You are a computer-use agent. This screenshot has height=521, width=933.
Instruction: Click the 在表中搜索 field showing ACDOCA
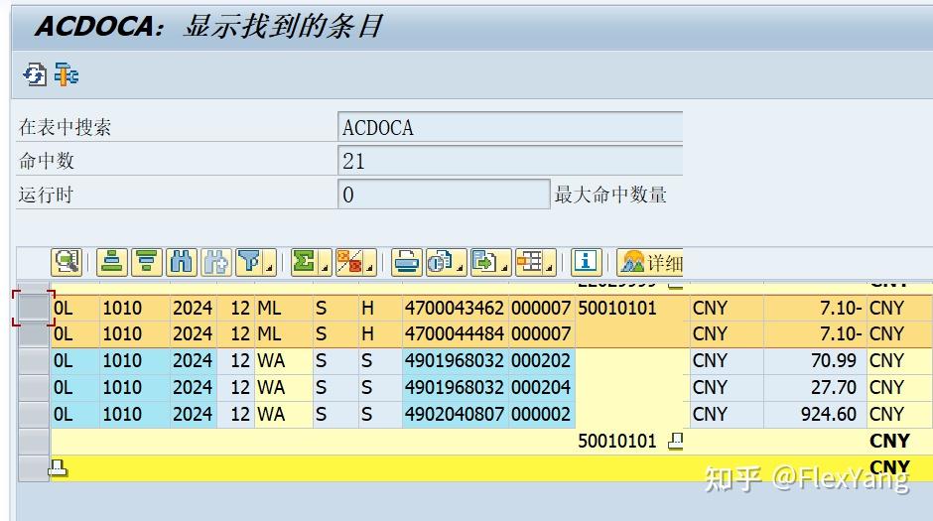[x=510, y=127]
